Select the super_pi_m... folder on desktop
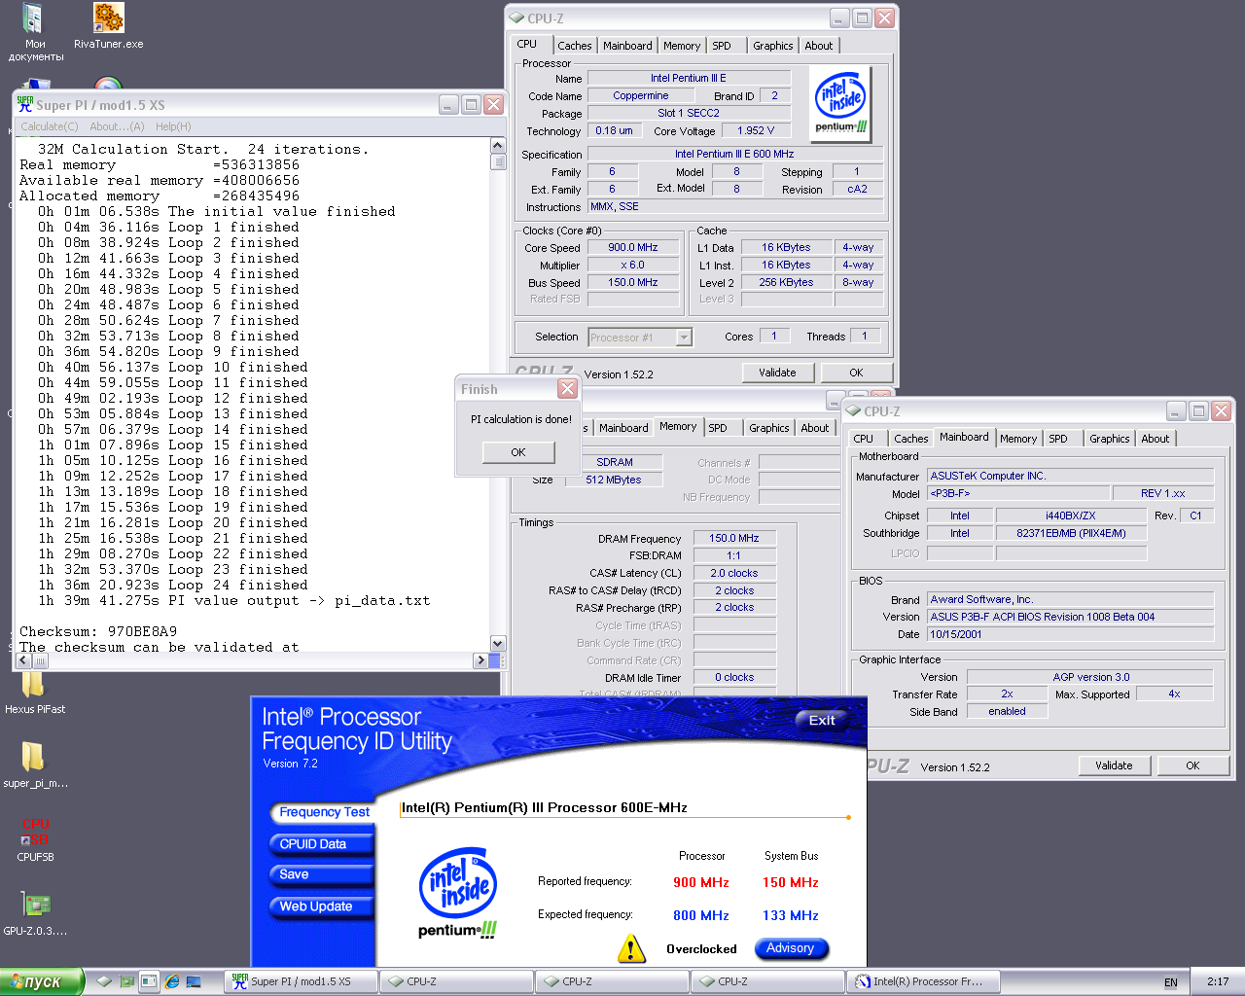 click(35, 765)
